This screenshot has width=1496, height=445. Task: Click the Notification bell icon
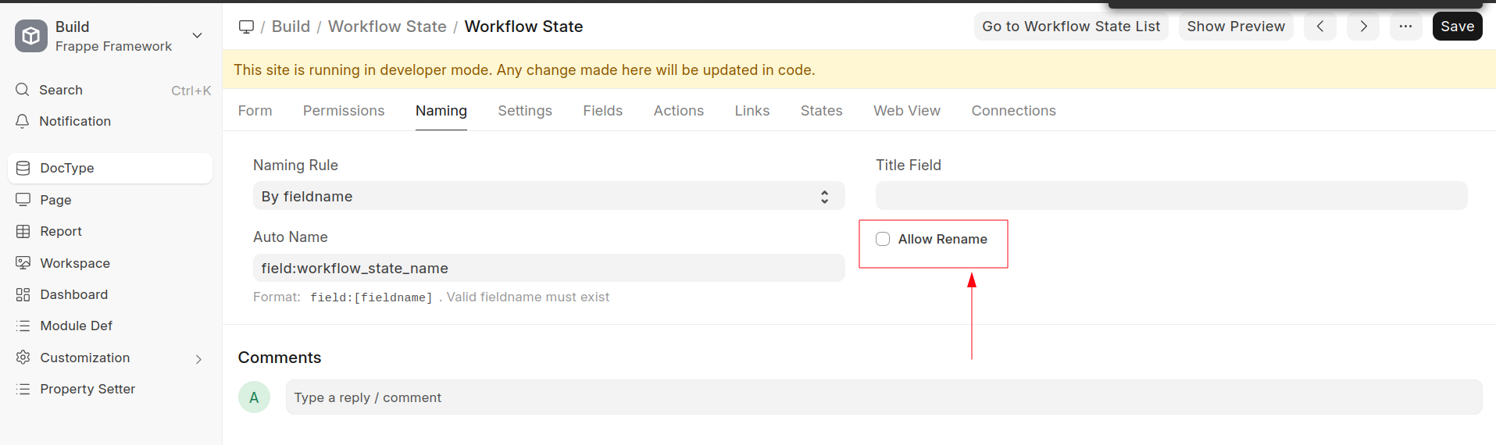tap(23, 121)
